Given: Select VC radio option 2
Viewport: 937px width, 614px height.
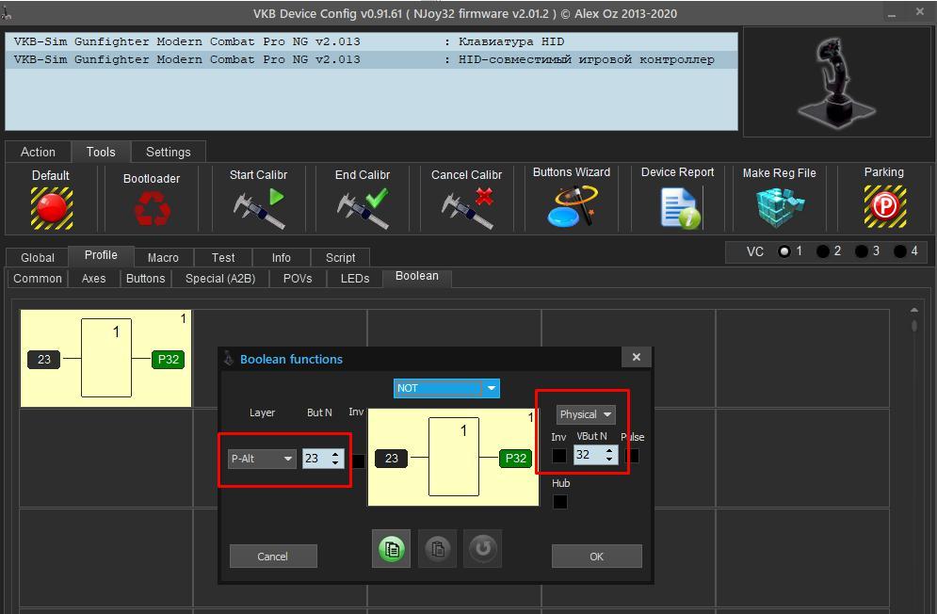Looking at the screenshot, I should coord(823,251).
